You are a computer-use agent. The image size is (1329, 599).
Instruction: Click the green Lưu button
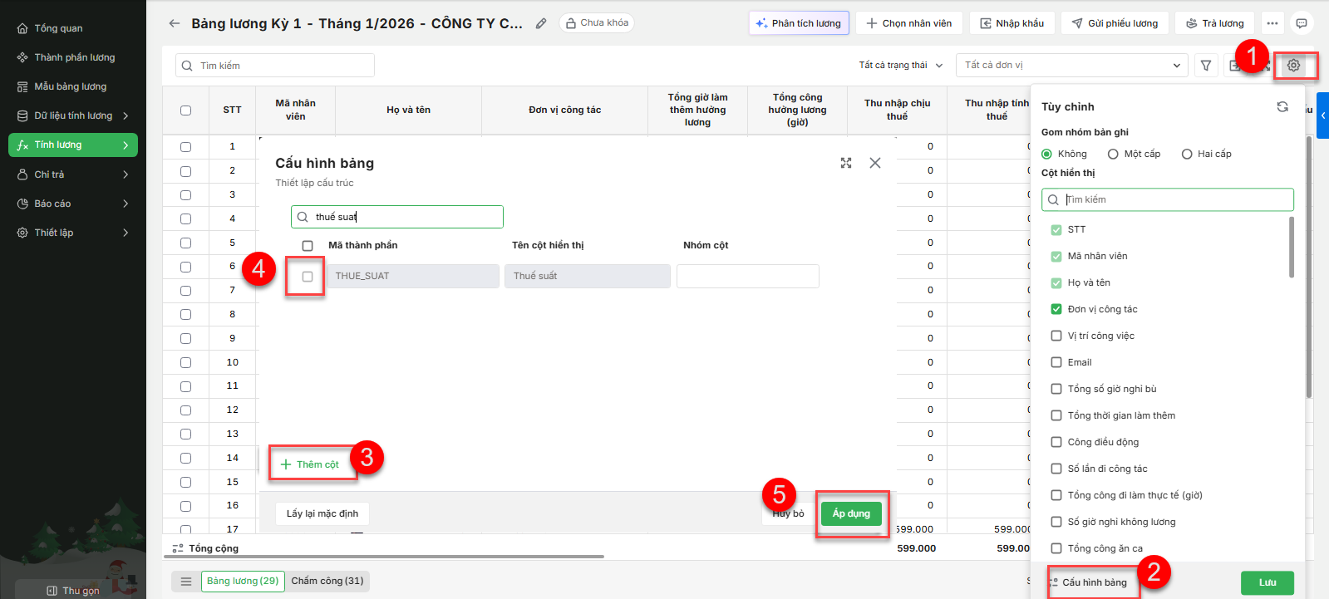point(1267,582)
